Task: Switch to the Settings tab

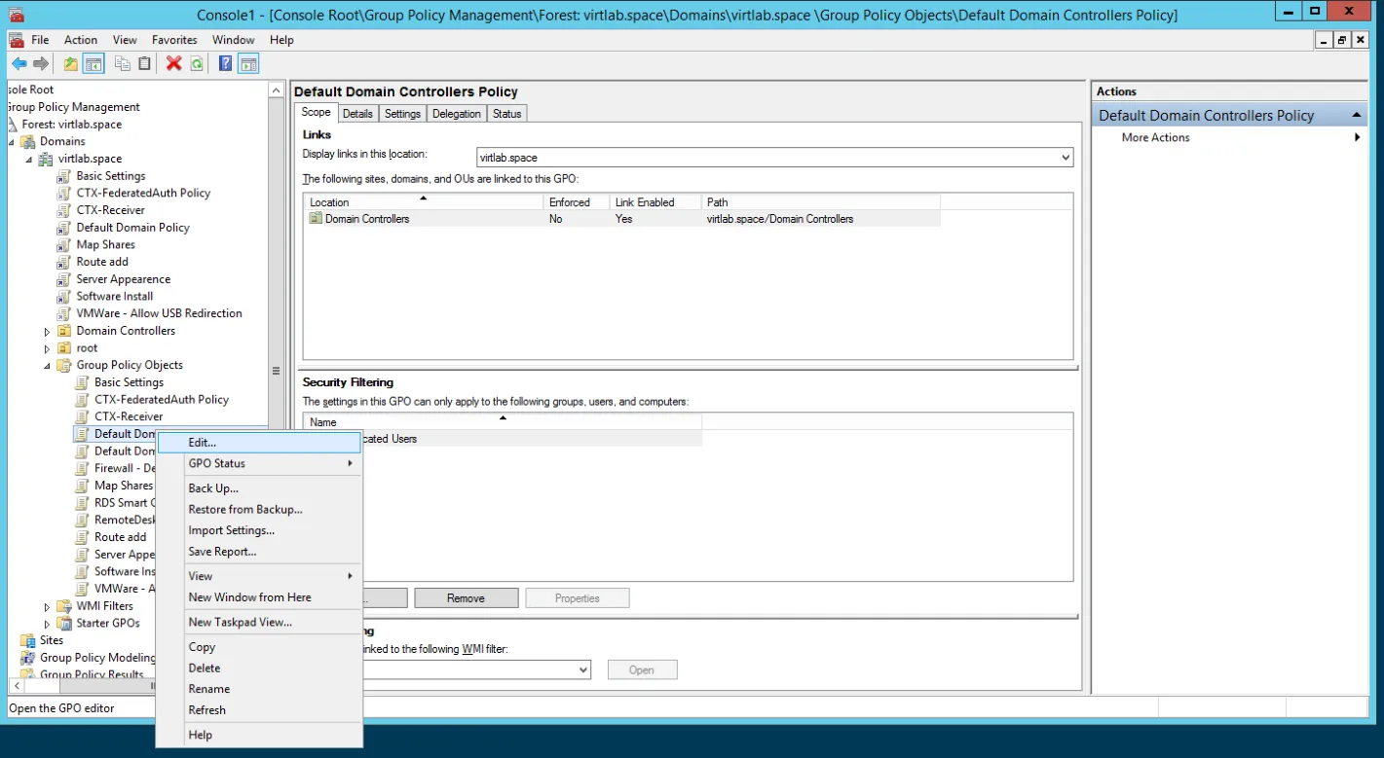Action: pos(402,114)
